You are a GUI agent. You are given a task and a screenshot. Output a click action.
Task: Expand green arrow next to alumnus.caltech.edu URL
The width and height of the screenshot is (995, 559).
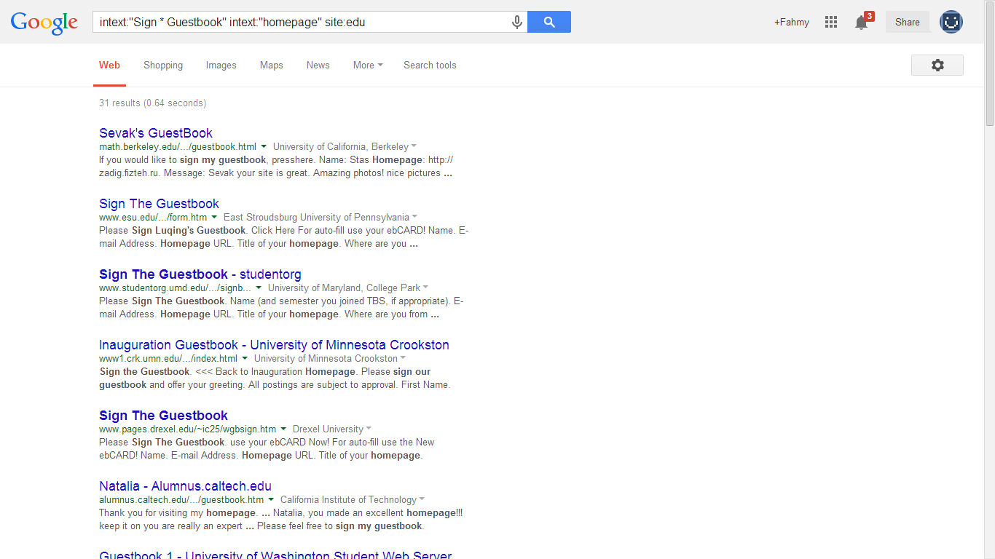point(271,499)
